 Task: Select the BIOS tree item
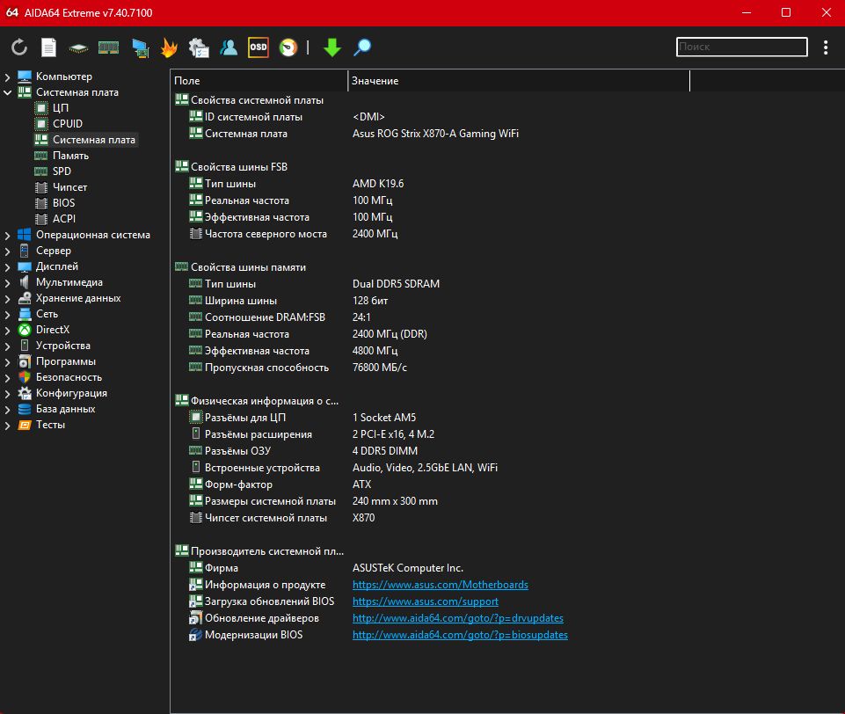(x=63, y=203)
